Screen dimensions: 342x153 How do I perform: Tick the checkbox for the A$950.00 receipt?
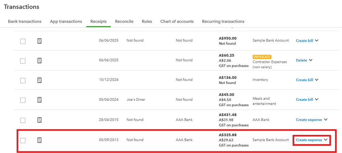click(x=23, y=41)
